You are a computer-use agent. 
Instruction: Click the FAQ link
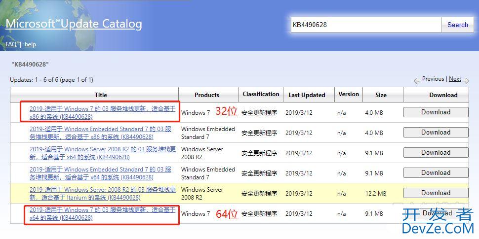coord(11,44)
